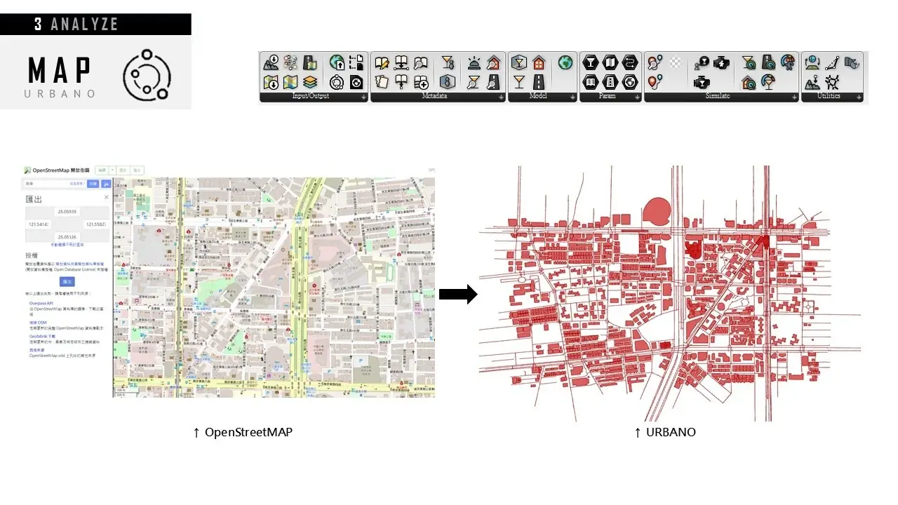Expand the Input/Output panel
The image size is (898, 505).
tap(364, 97)
